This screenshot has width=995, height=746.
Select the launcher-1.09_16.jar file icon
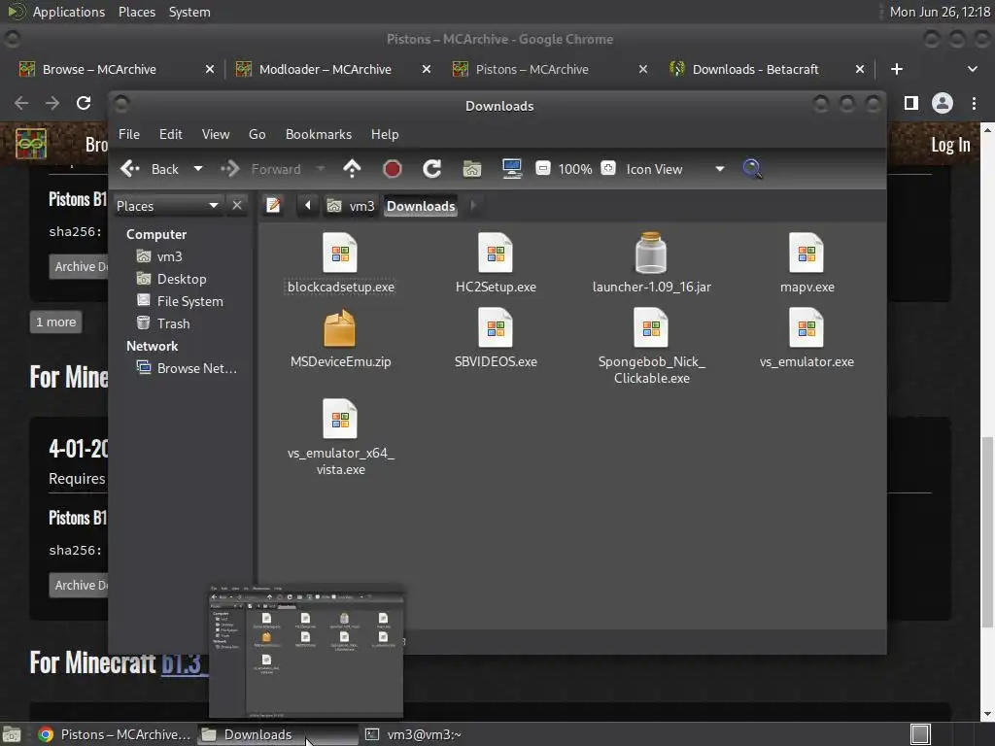point(651,253)
